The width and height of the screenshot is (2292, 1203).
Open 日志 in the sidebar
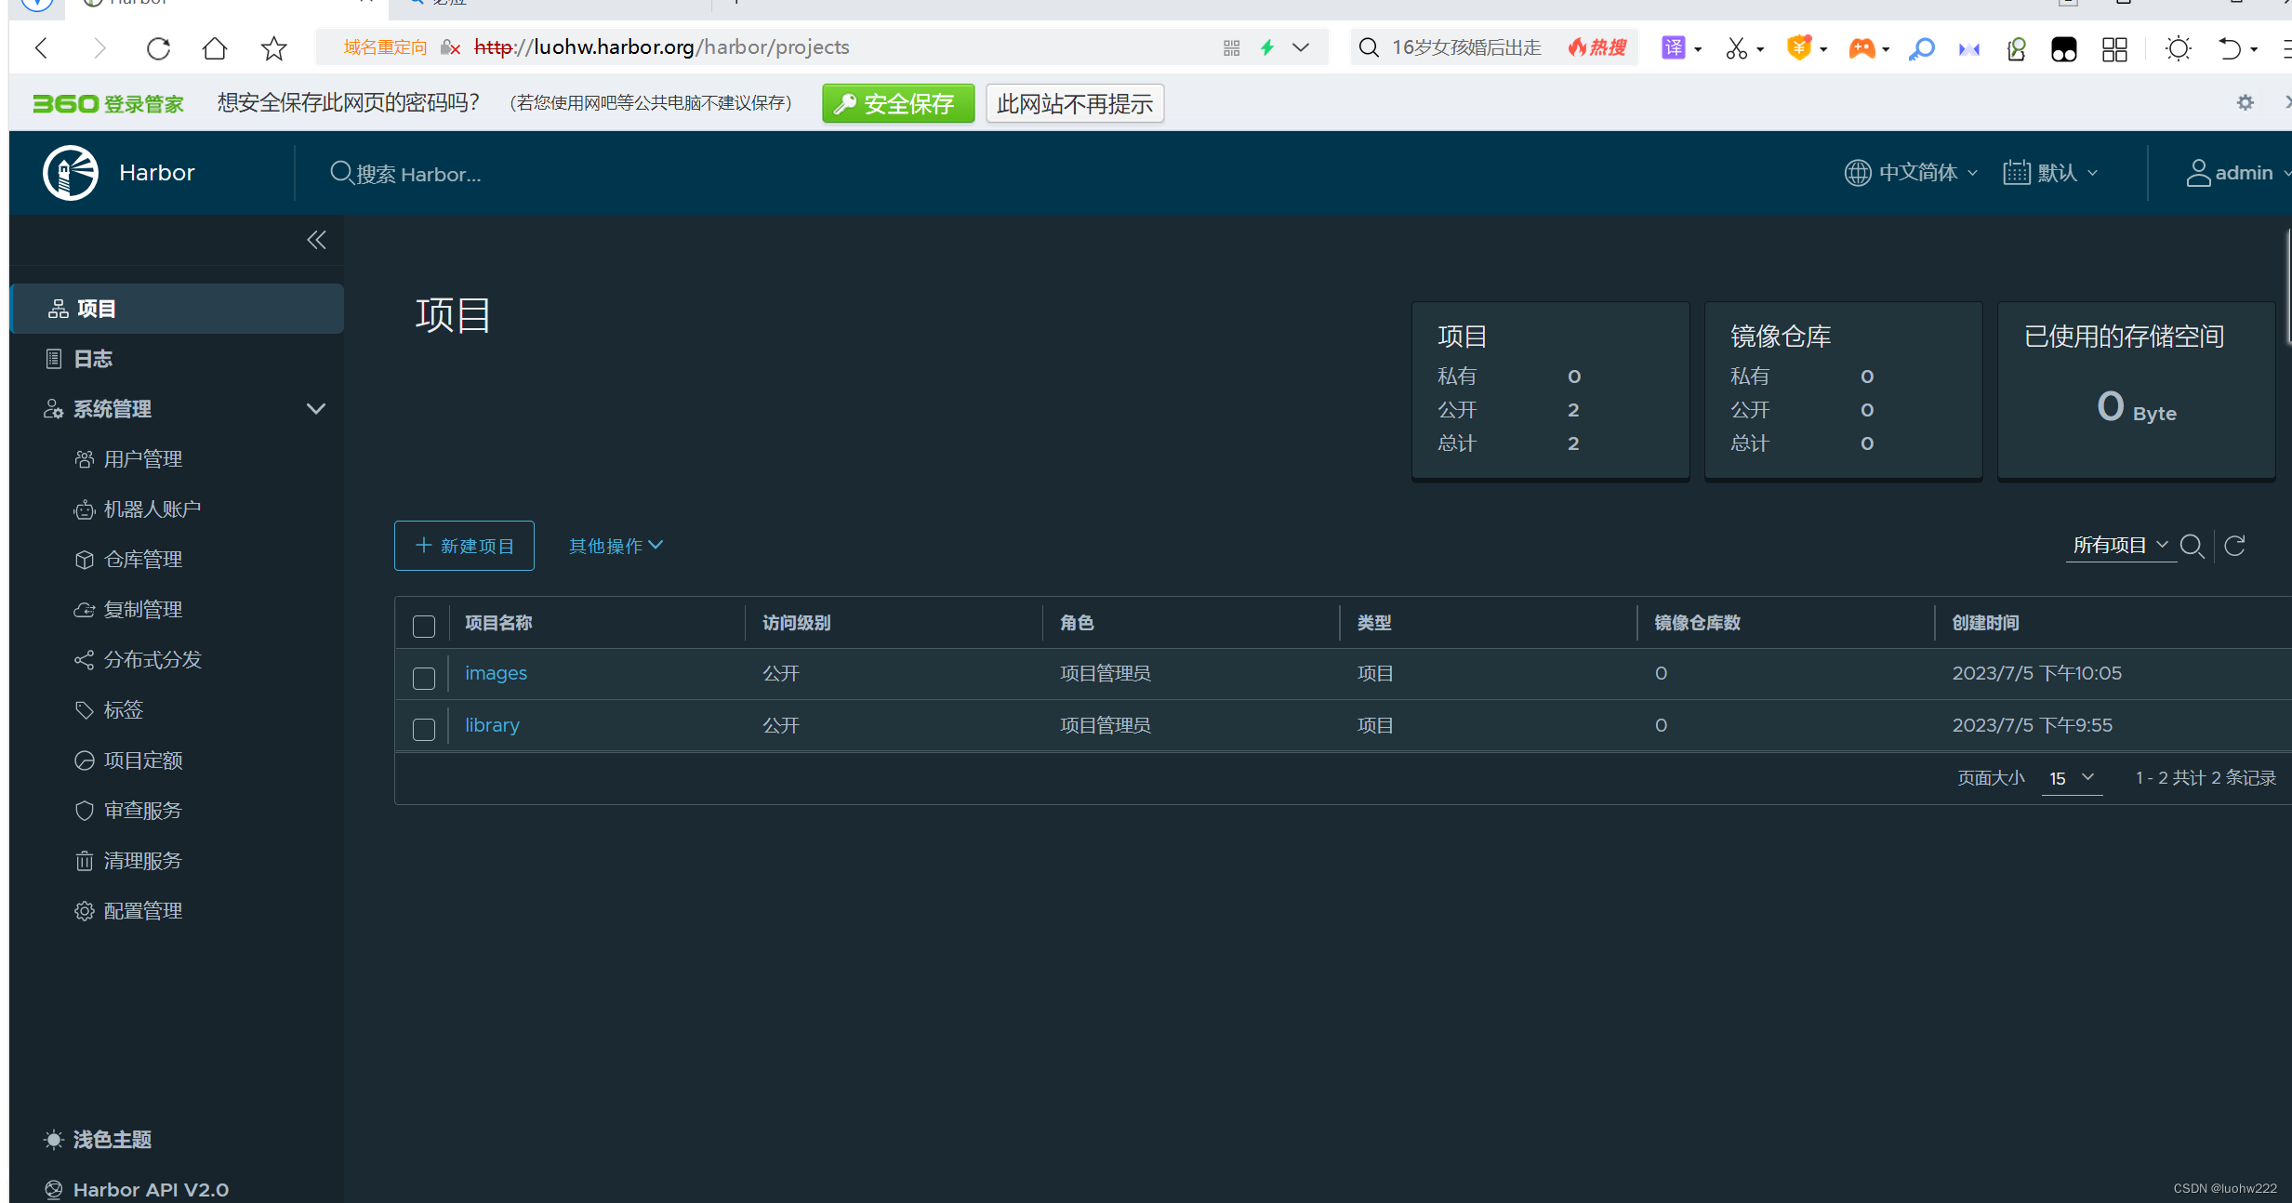92,359
